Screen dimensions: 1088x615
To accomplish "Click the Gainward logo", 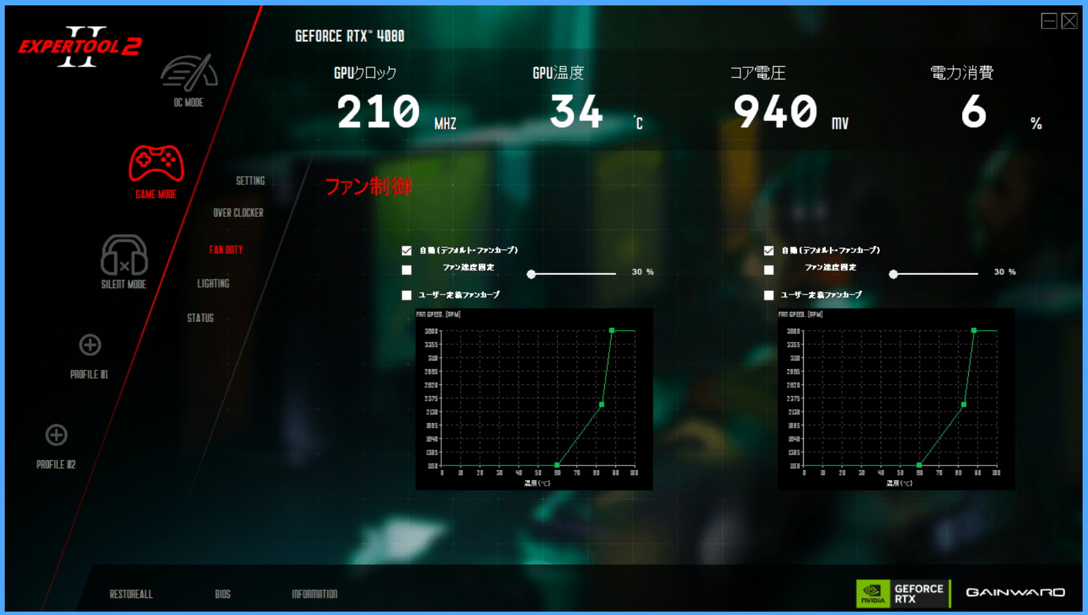I will [1015, 593].
